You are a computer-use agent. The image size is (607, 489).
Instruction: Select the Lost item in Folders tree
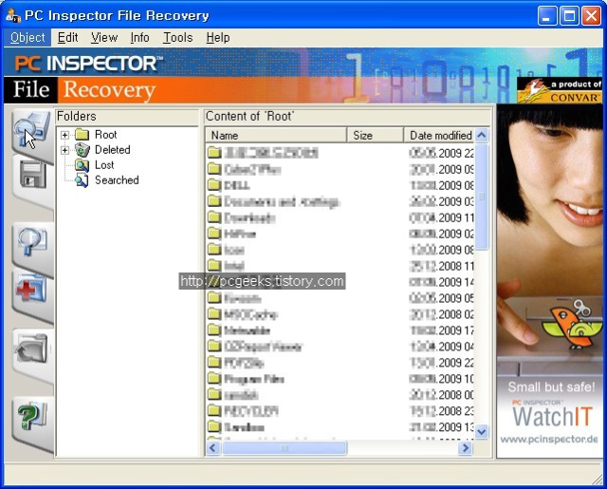(x=104, y=165)
